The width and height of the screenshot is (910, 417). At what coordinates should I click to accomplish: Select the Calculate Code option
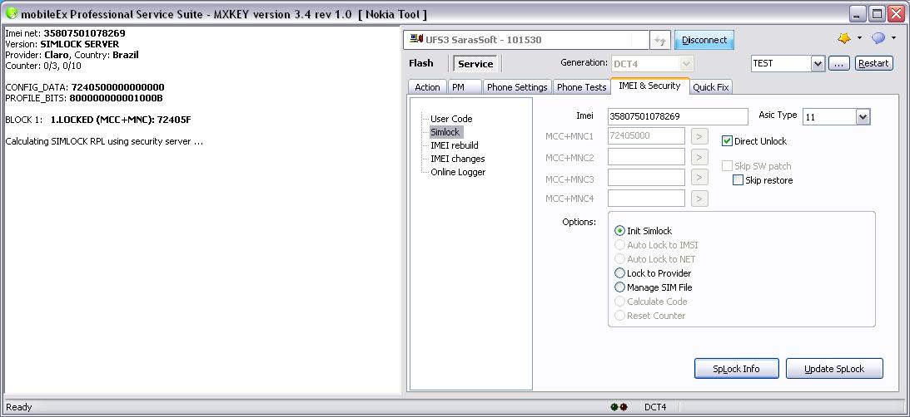pyautogui.click(x=619, y=302)
